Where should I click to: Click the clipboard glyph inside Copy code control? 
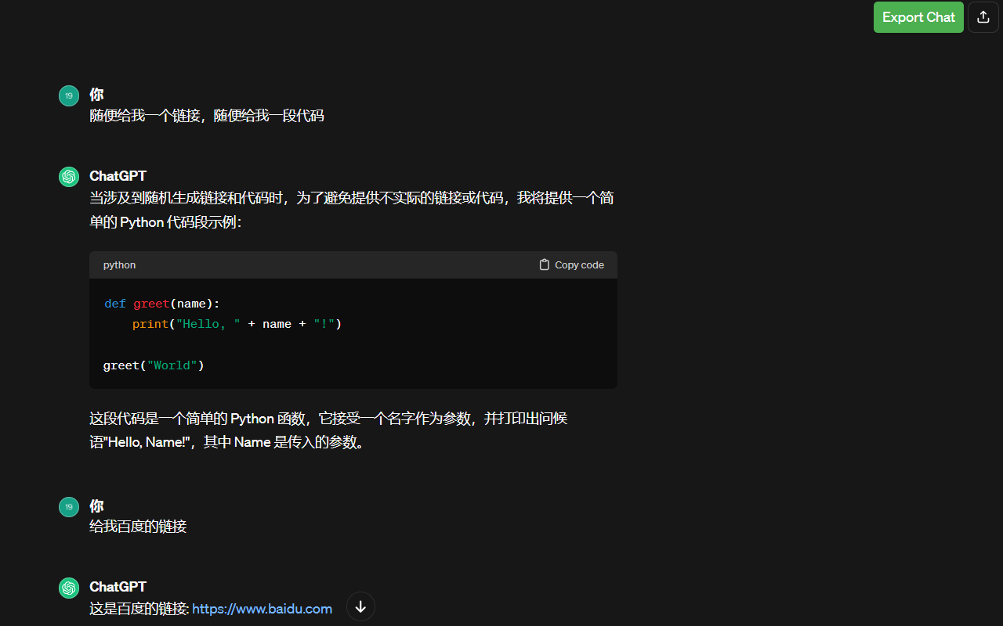[543, 264]
